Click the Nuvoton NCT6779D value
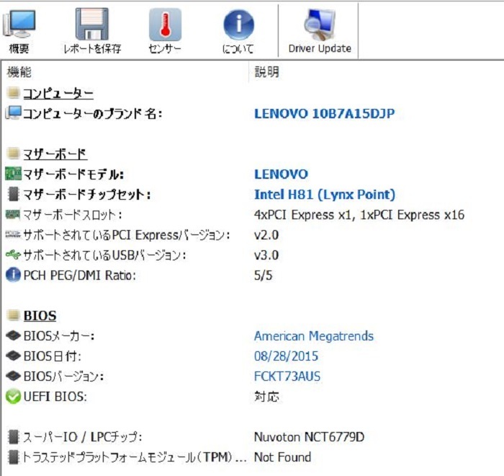 (309, 437)
